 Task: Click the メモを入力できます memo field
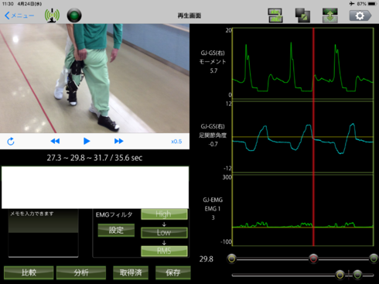pos(43,233)
